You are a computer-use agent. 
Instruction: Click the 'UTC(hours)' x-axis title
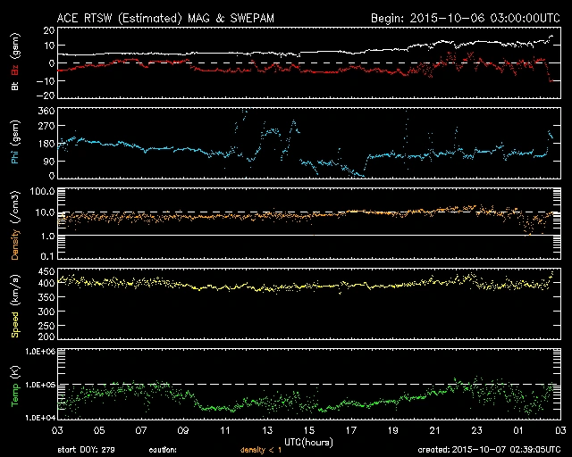308,443
